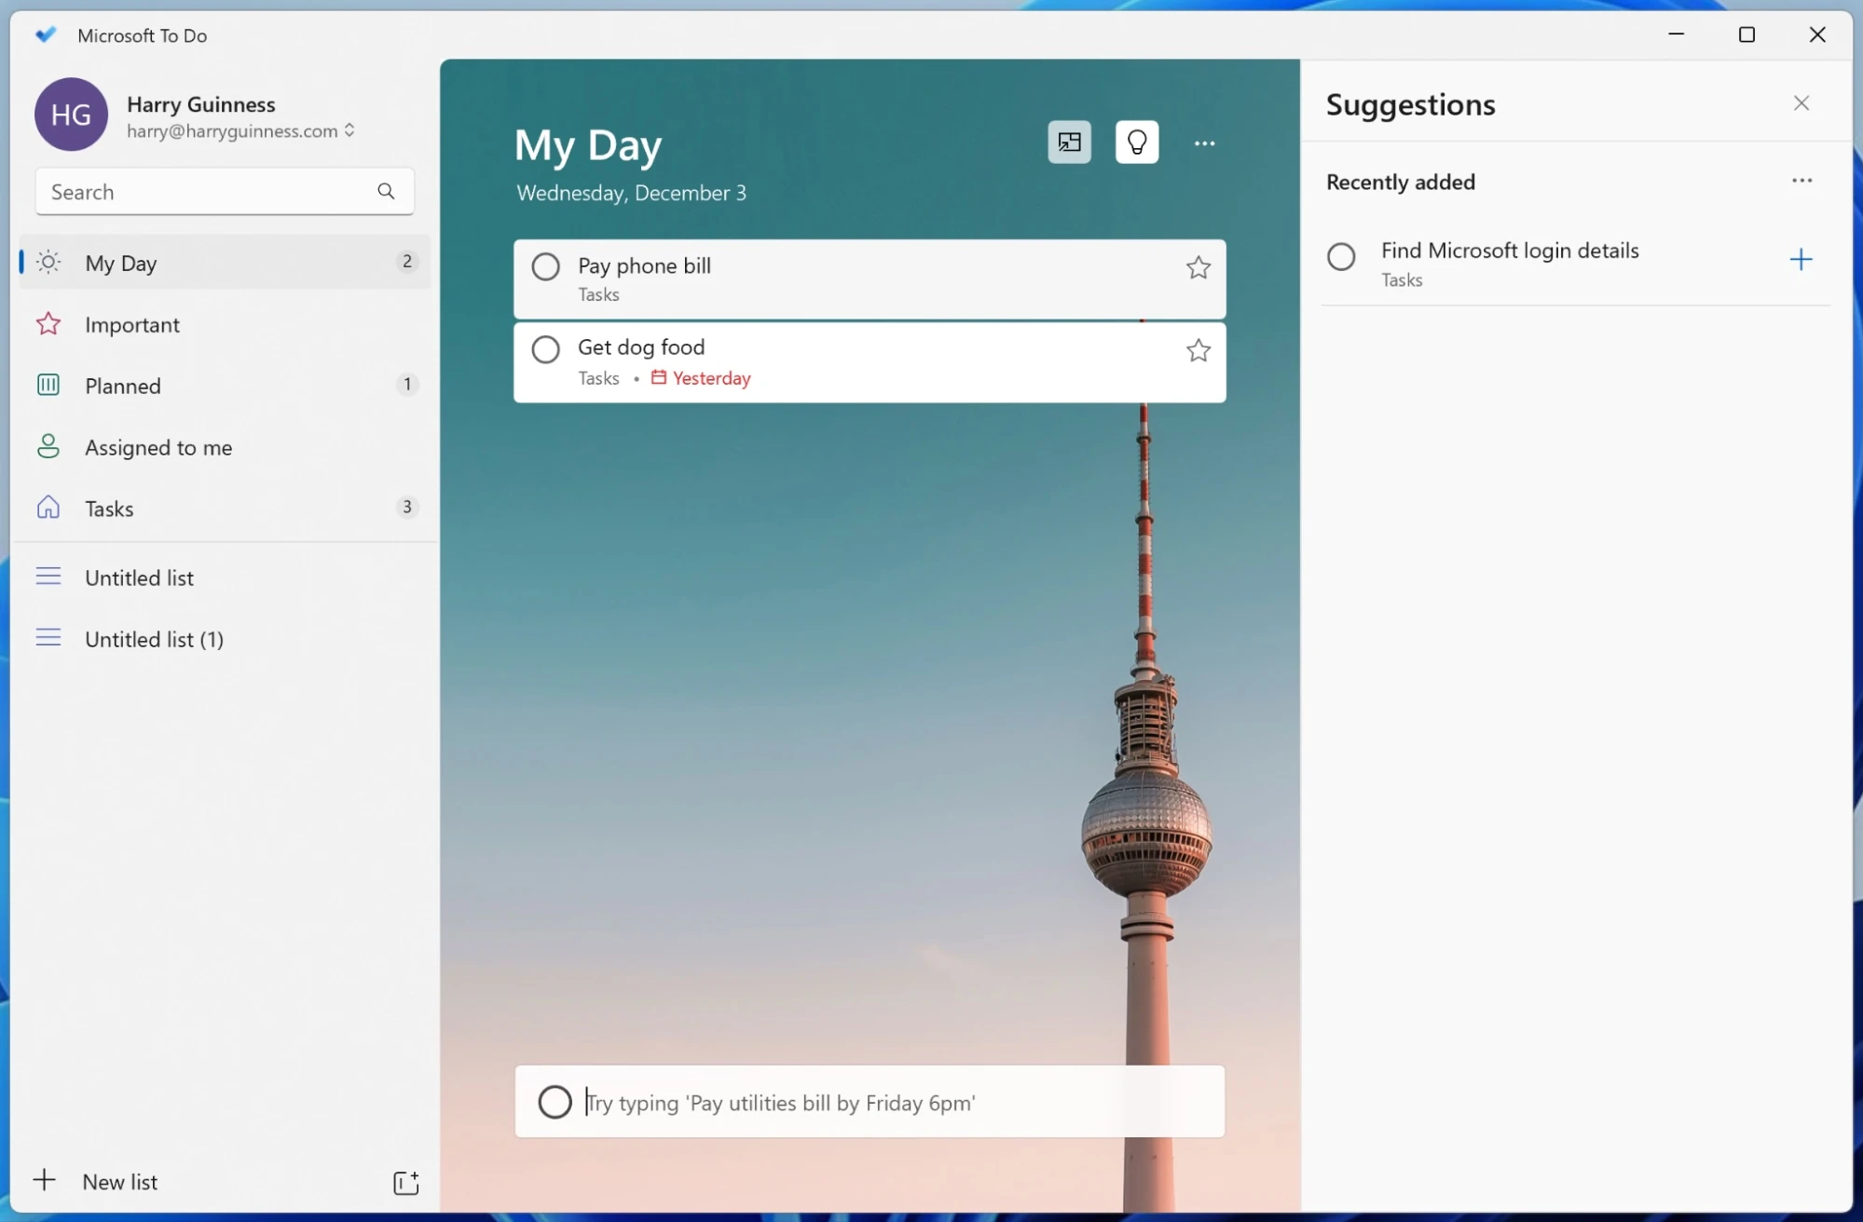Open the Recently added options menu

pos(1801,181)
